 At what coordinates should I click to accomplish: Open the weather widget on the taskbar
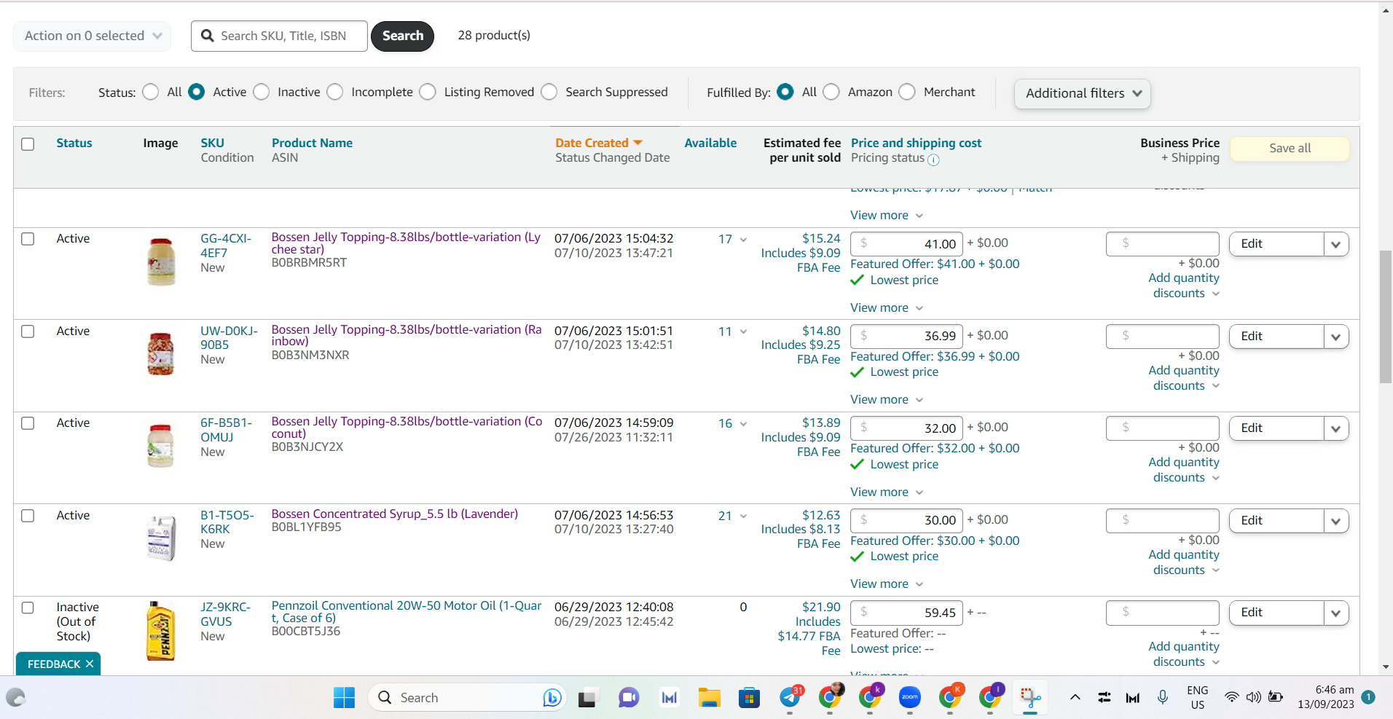(15, 698)
